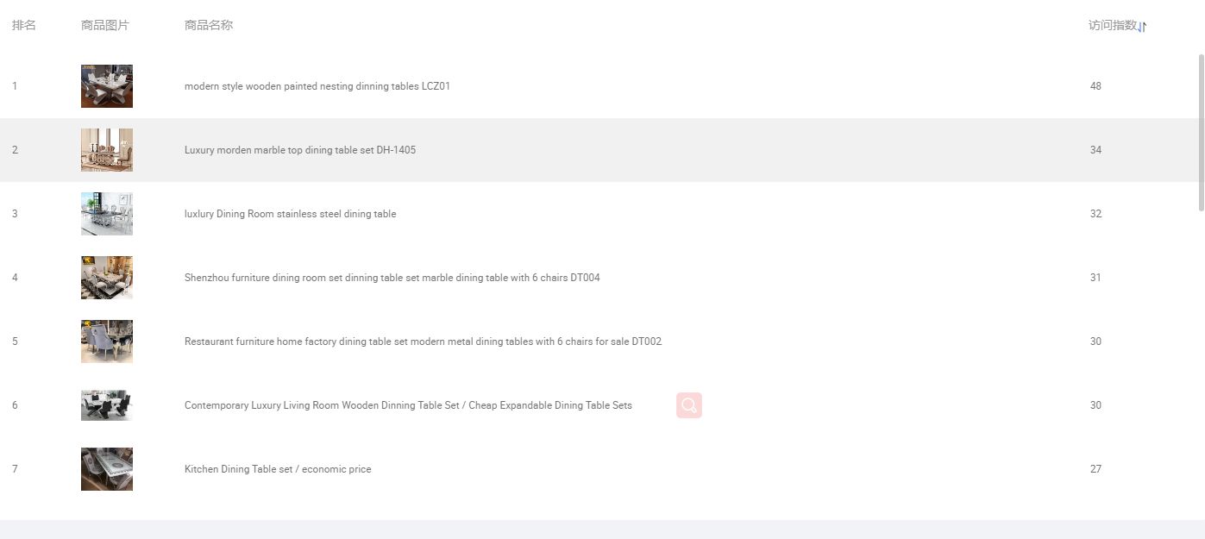Open Shenzhou furniture dining room set link
The image size is (1205, 539).
pyautogui.click(x=392, y=278)
